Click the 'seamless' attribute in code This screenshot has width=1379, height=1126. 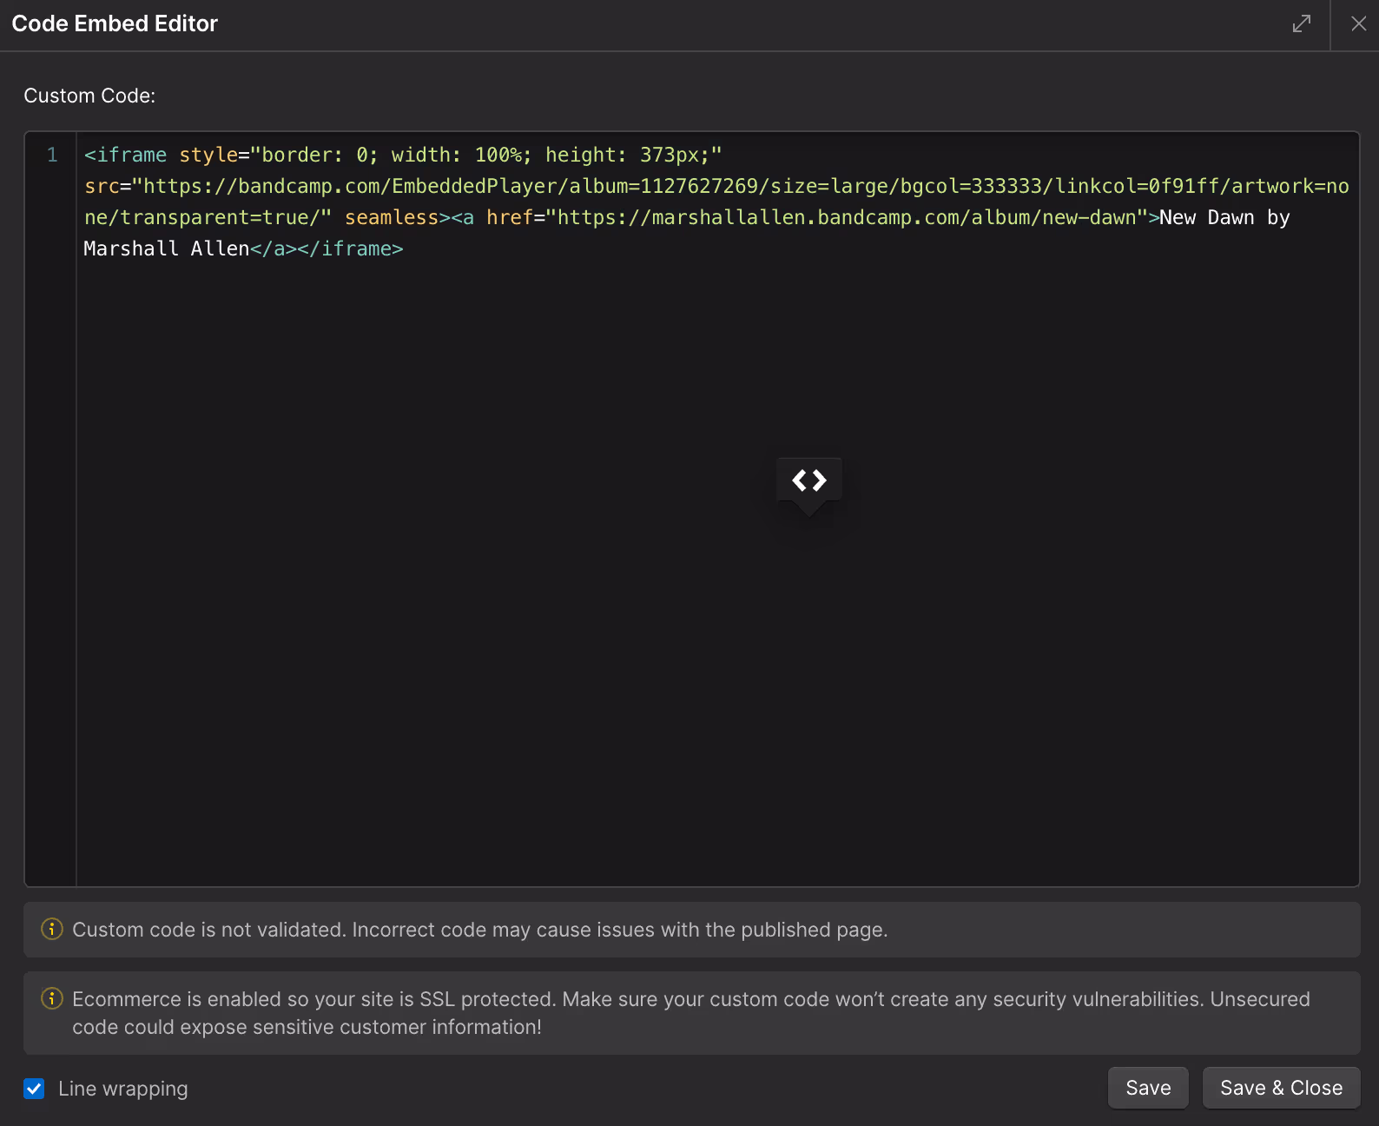click(x=392, y=217)
